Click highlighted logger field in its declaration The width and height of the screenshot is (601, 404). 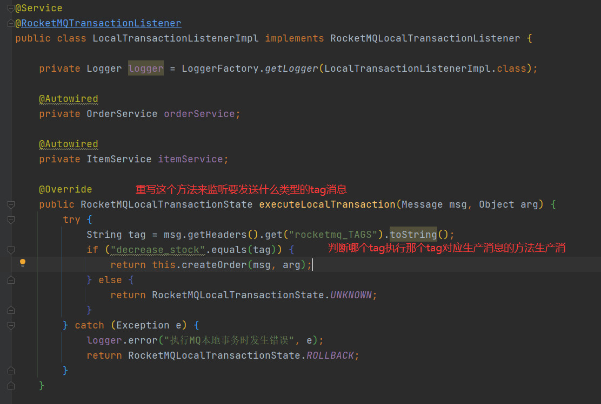click(x=145, y=69)
